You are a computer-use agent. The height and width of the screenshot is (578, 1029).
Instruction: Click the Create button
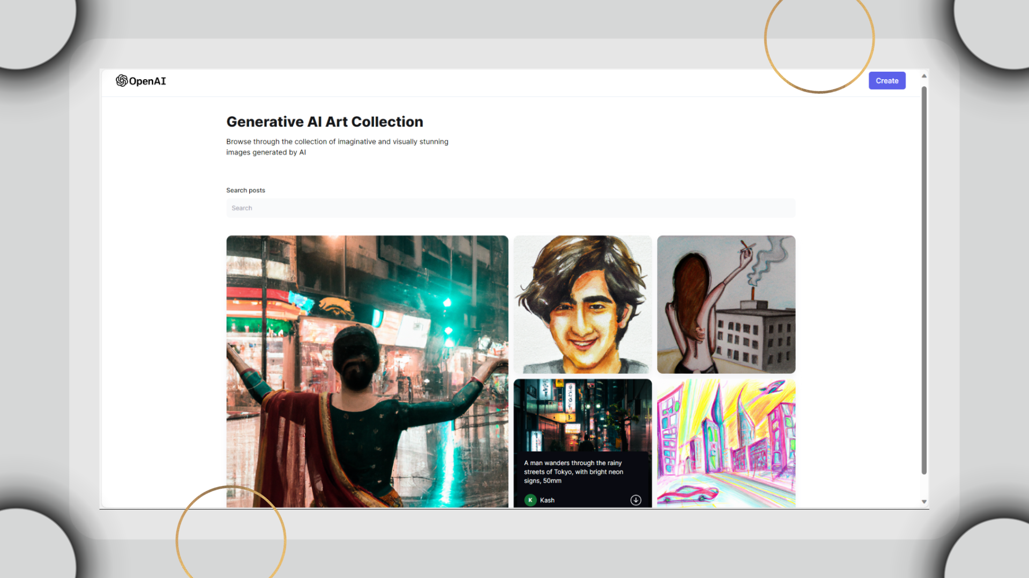887,81
